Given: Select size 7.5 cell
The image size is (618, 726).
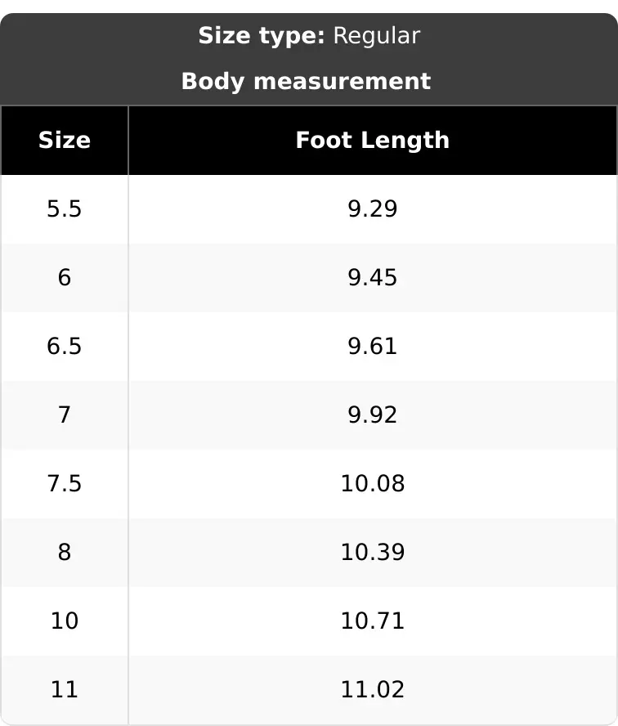Looking at the screenshot, I should point(65,483).
